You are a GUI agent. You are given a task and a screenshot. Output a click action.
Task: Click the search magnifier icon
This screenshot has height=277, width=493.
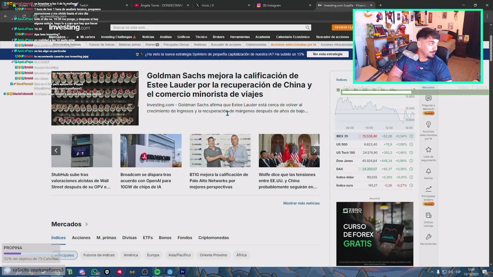[308, 28]
